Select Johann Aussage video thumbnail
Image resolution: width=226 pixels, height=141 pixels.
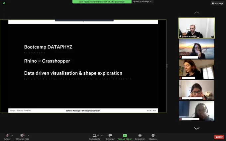[197, 28]
